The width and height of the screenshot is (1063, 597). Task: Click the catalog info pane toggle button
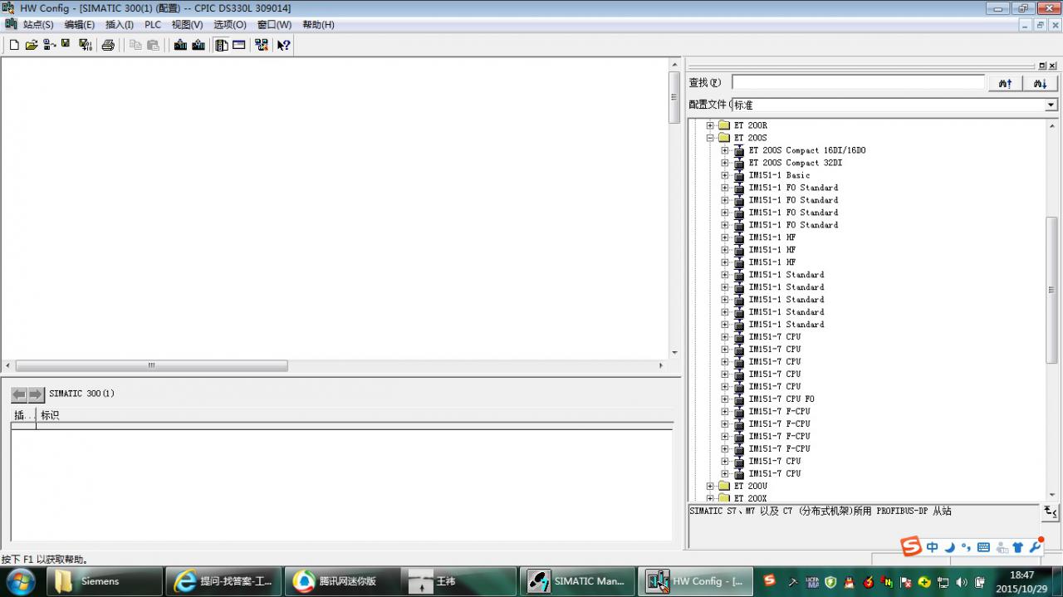click(1050, 512)
